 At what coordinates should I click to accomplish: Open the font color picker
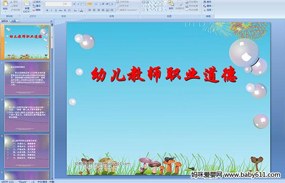(81, 10)
